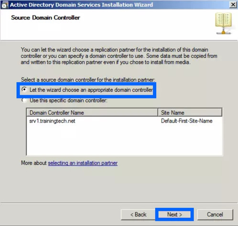Viewport: 238px width, 226px height.
Task: Click the directory book icon in header
Action: click(x=224, y=23)
